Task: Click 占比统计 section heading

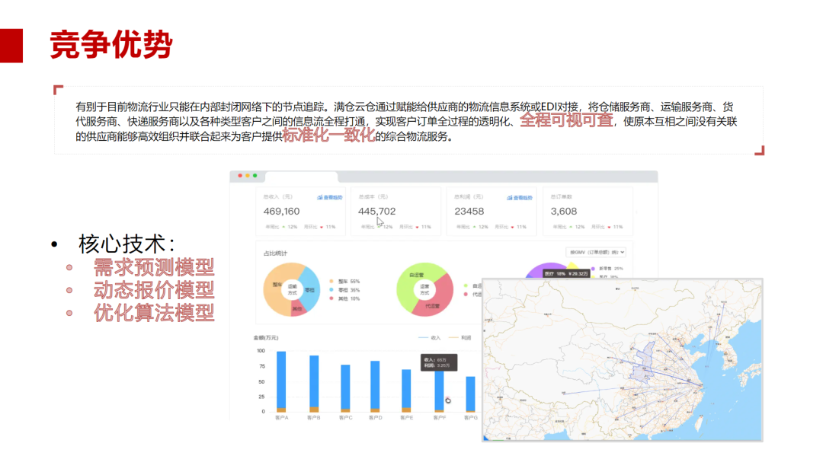Action: (275, 254)
